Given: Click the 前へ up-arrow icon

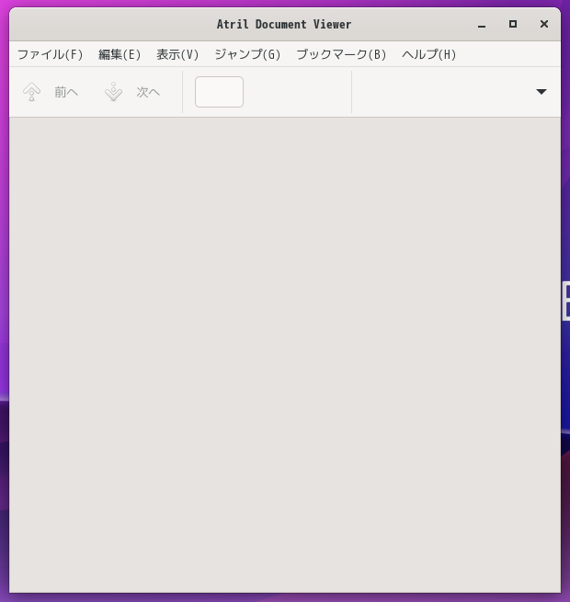Looking at the screenshot, I should click(x=31, y=92).
